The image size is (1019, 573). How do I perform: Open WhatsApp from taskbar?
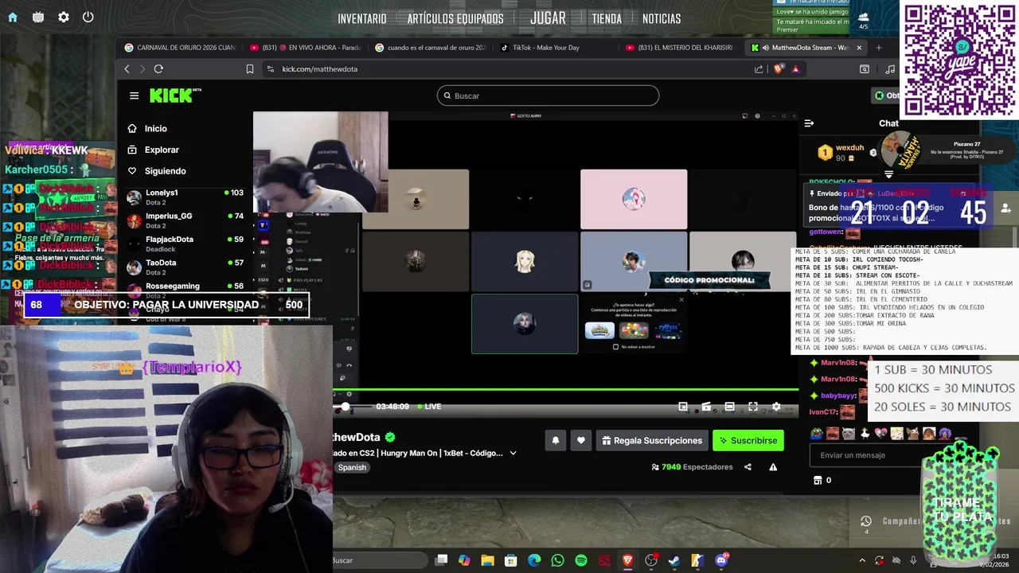point(557,560)
